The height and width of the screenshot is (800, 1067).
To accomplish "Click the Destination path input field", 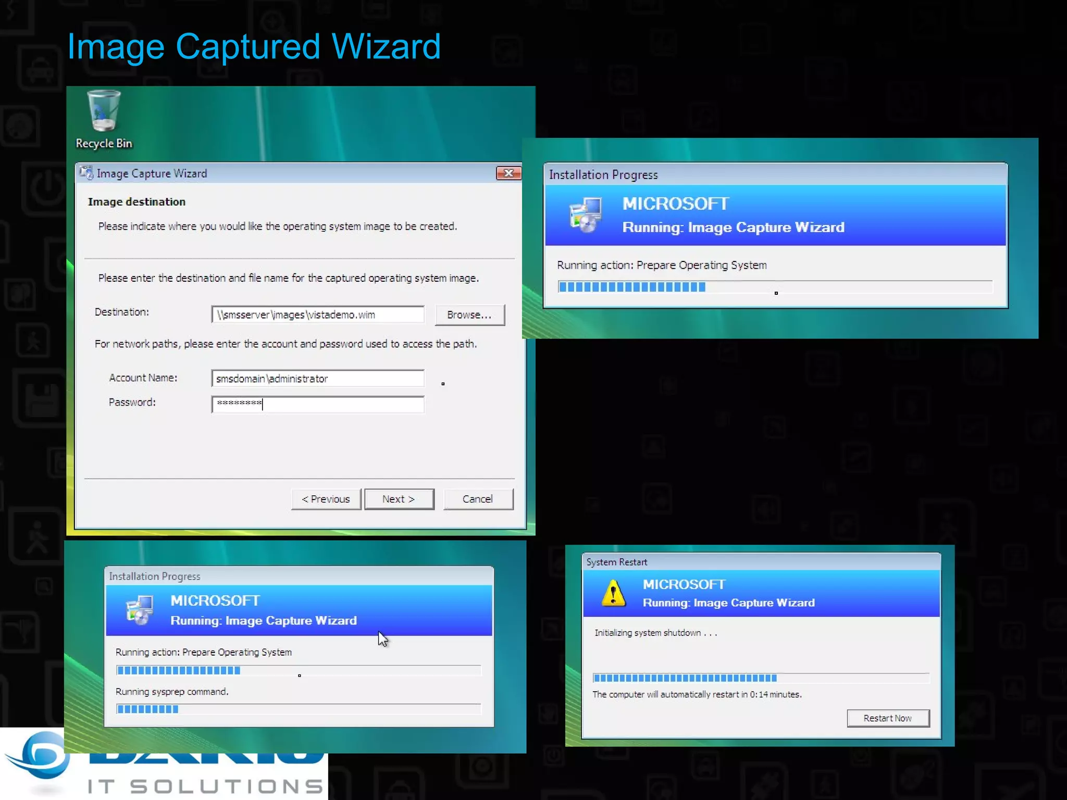I will point(318,315).
